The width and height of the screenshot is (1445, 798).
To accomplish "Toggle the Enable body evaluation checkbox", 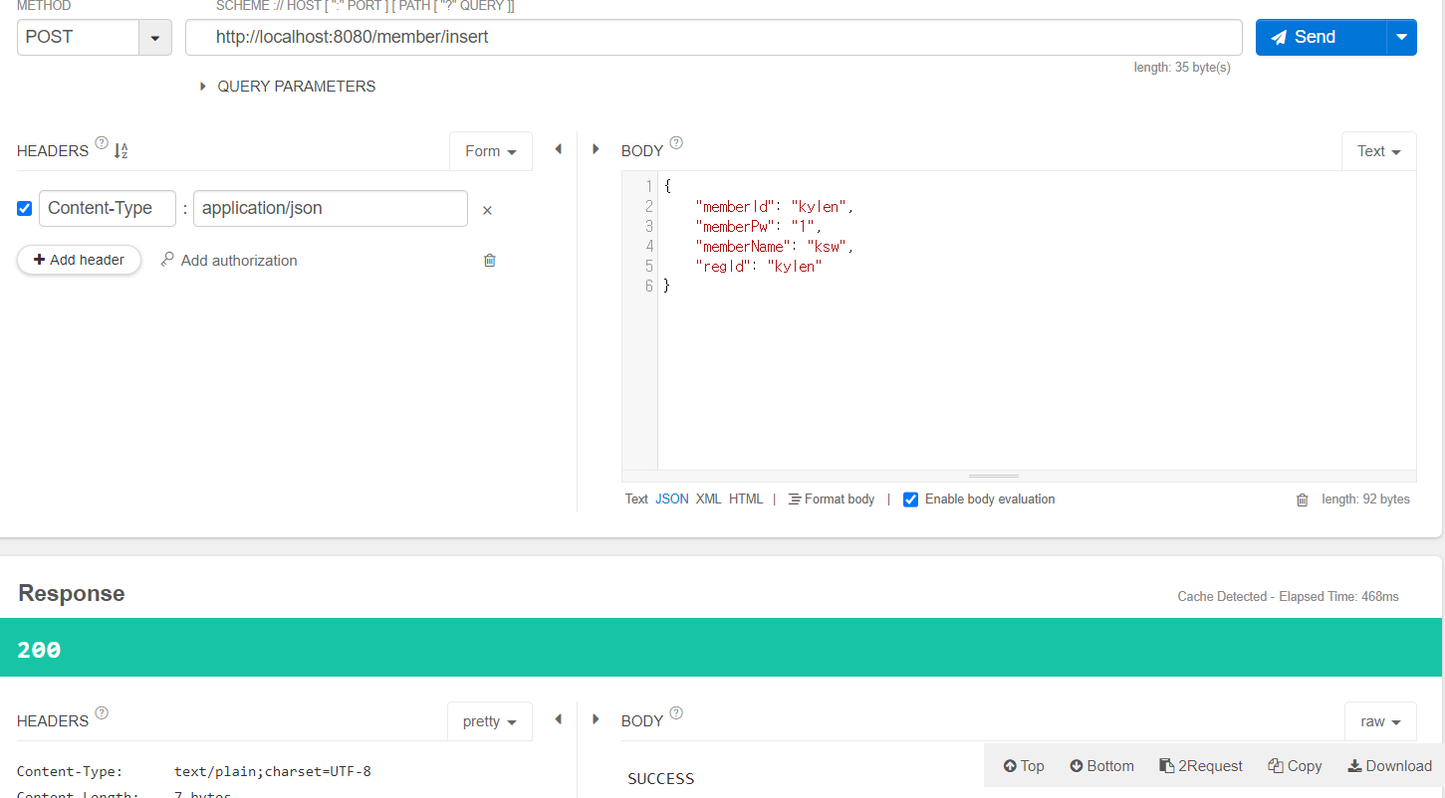I will pos(910,499).
